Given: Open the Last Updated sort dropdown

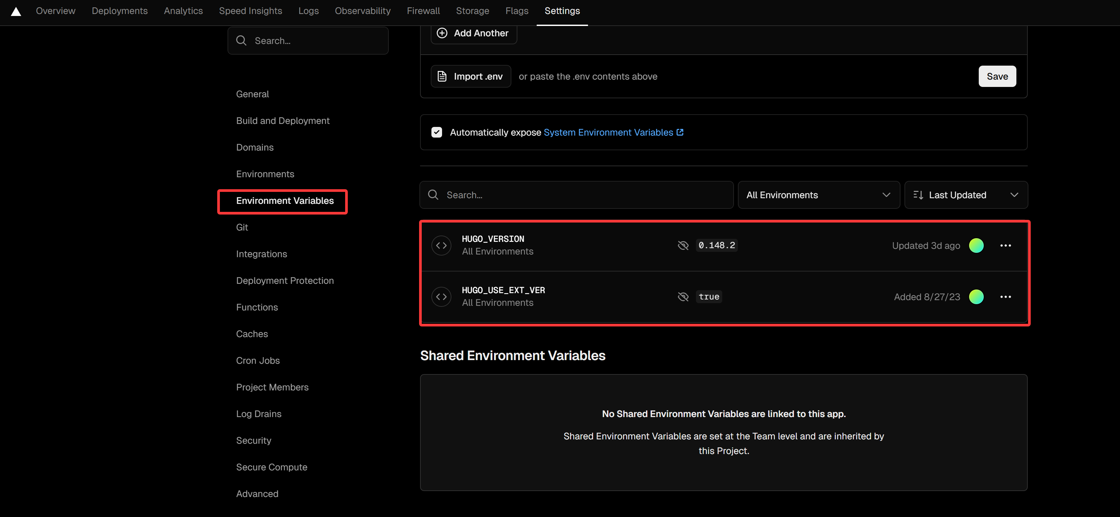Looking at the screenshot, I should [966, 195].
